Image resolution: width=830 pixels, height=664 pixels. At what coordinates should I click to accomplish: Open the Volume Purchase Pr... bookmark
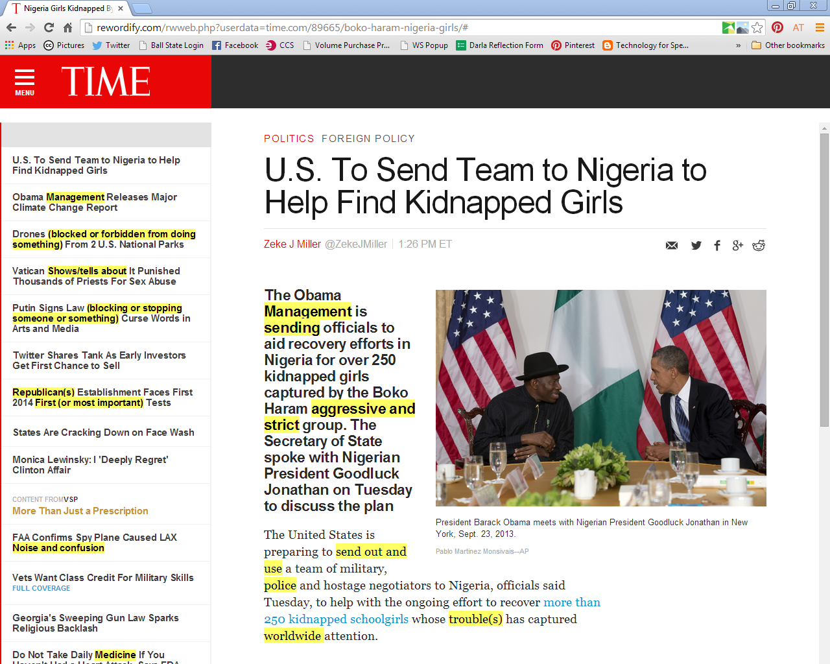point(346,45)
